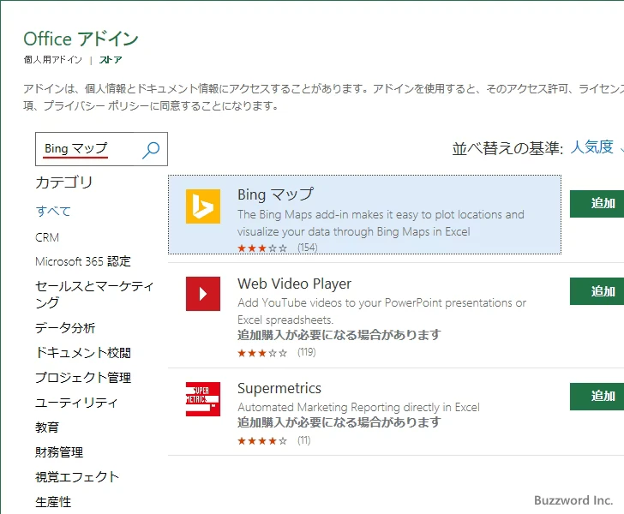
Task: Click "Add YouTube videos" description text
Action: click(382, 311)
